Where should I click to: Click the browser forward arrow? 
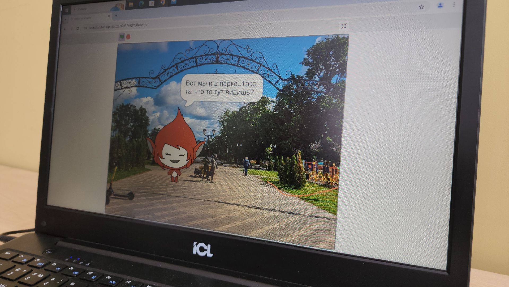(x=71, y=29)
